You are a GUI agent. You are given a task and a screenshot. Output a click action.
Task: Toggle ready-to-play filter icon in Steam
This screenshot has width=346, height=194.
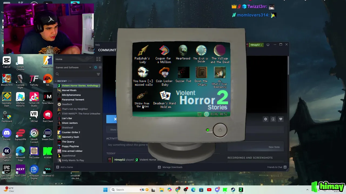pos(100,67)
